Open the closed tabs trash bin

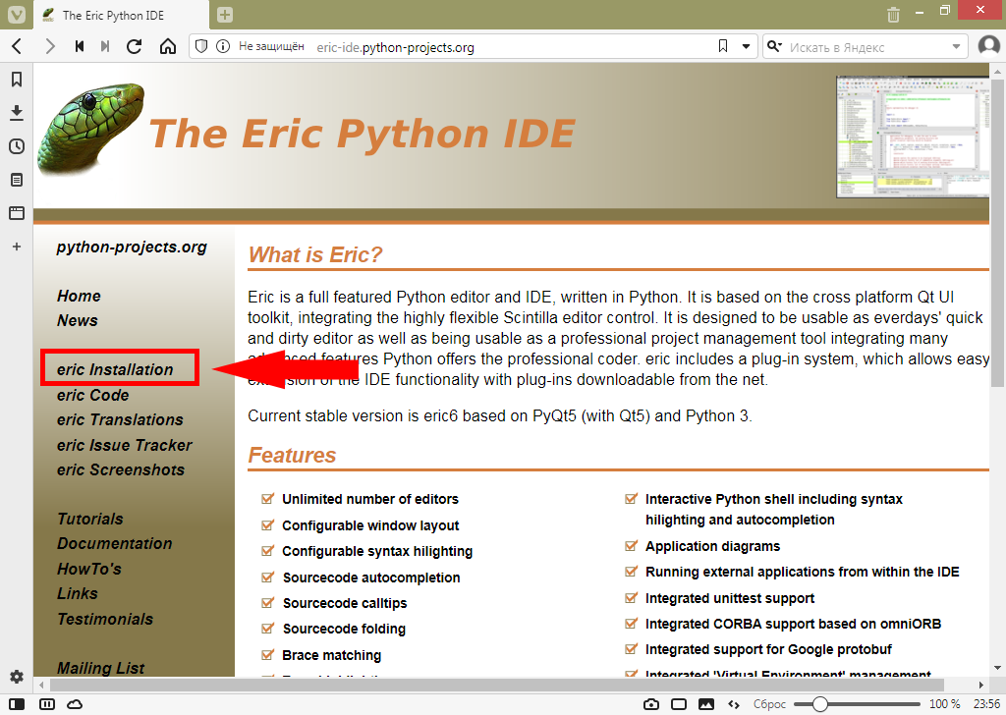coord(893,15)
